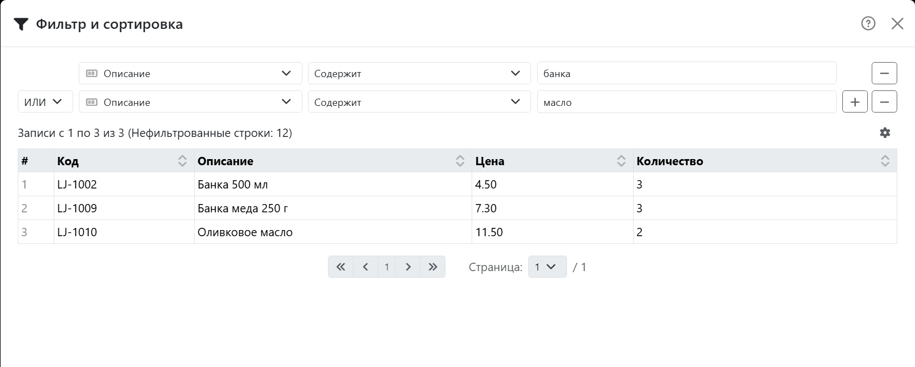
Task: Sort table by Количество column
Action: [885, 161]
